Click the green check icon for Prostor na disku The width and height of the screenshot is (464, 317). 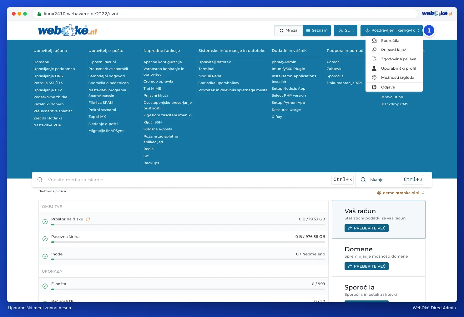click(x=45, y=222)
